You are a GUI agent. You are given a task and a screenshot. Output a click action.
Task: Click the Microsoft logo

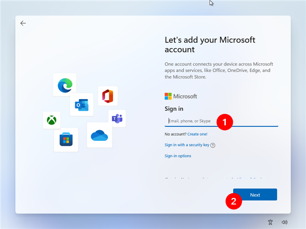(181, 96)
